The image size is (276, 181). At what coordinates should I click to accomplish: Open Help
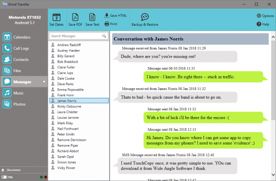(x=263, y=24)
